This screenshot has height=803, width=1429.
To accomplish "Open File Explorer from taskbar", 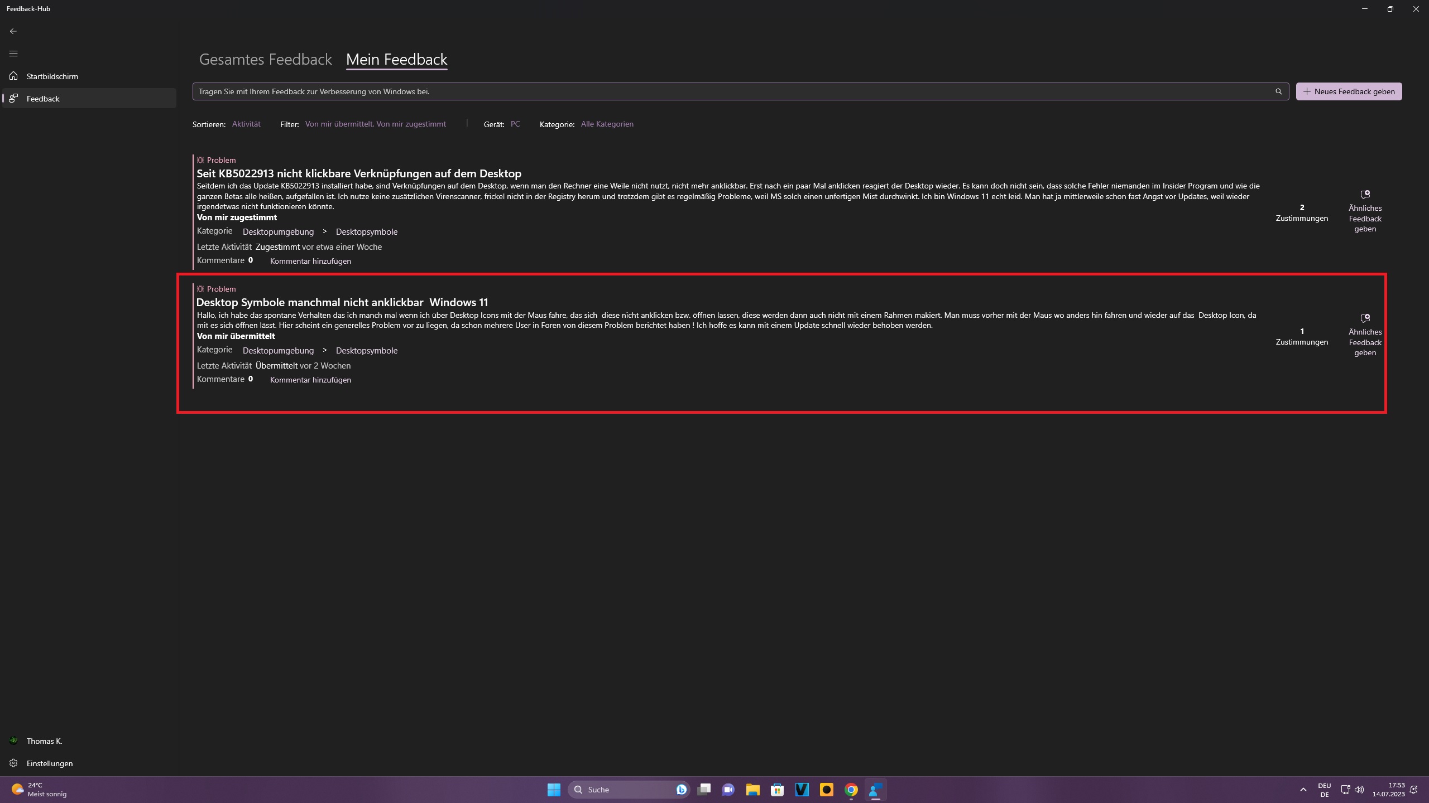I will pyautogui.click(x=752, y=790).
